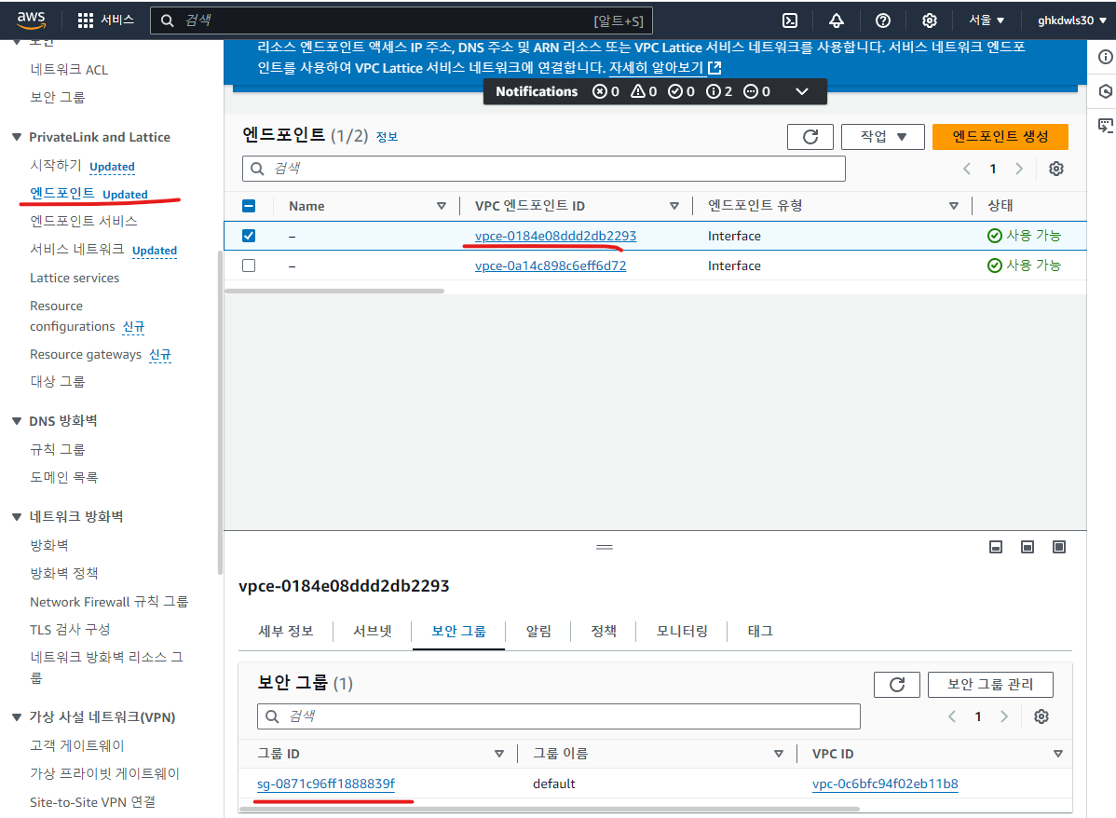Switch to the 서브넷 tab
Viewport: 1116px width, 818px height.
pyautogui.click(x=373, y=631)
